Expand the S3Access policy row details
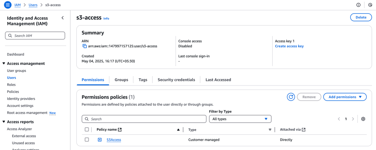 (x=100, y=140)
